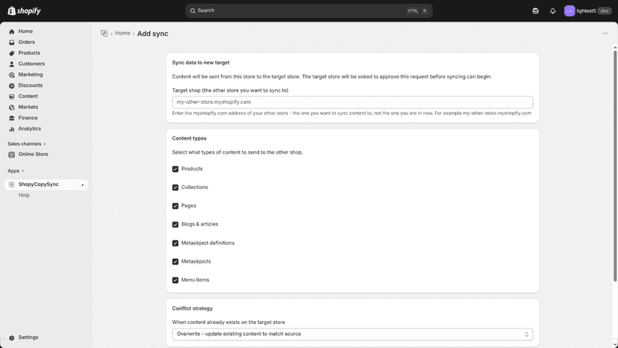The image size is (618, 348).
Task: Go to Discounts in the sidebar
Action: [31, 85]
